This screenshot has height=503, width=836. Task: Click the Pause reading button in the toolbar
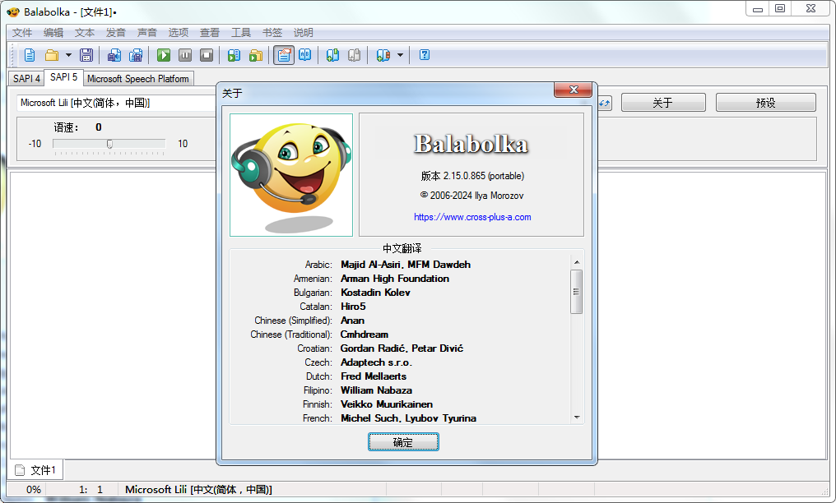pos(185,55)
